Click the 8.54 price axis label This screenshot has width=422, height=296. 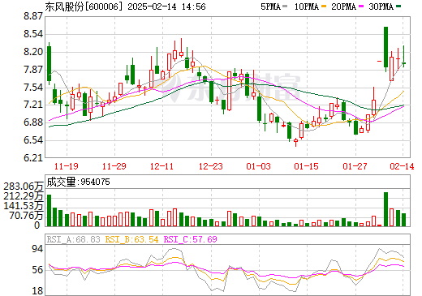pyautogui.click(x=33, y=34)
